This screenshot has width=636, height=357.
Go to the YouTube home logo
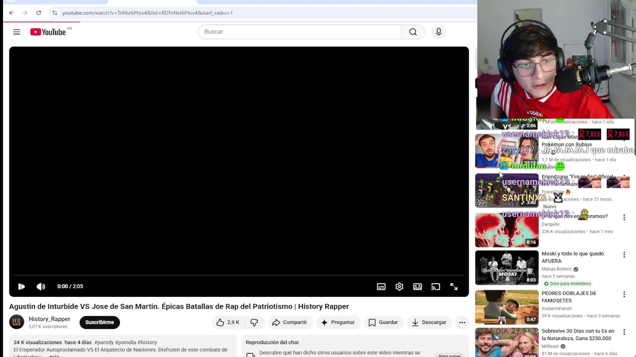click(49, 32)
